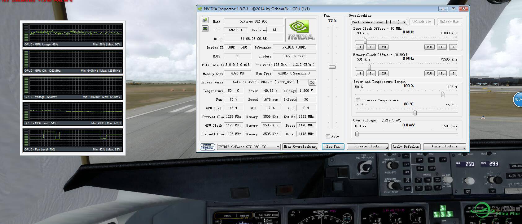Click +1 under Base Clock Offset
The height and width of the screenshot is (224, 522).
453,47
